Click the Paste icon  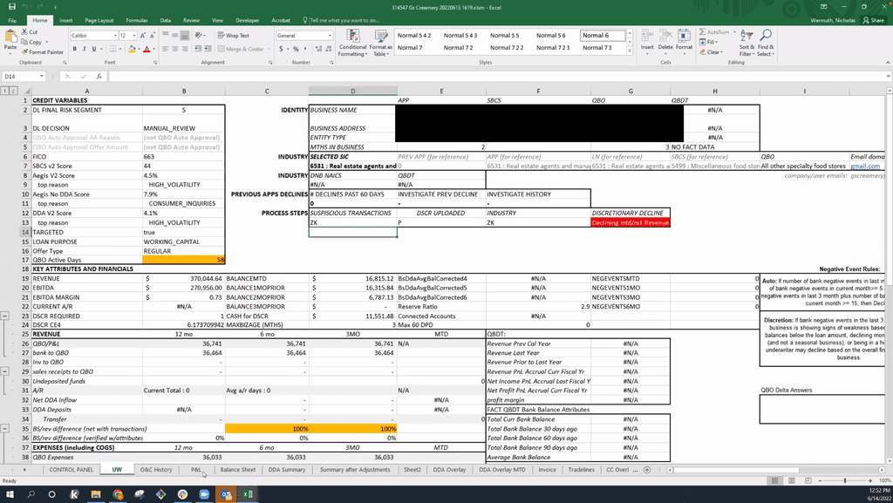coord(10,37)
